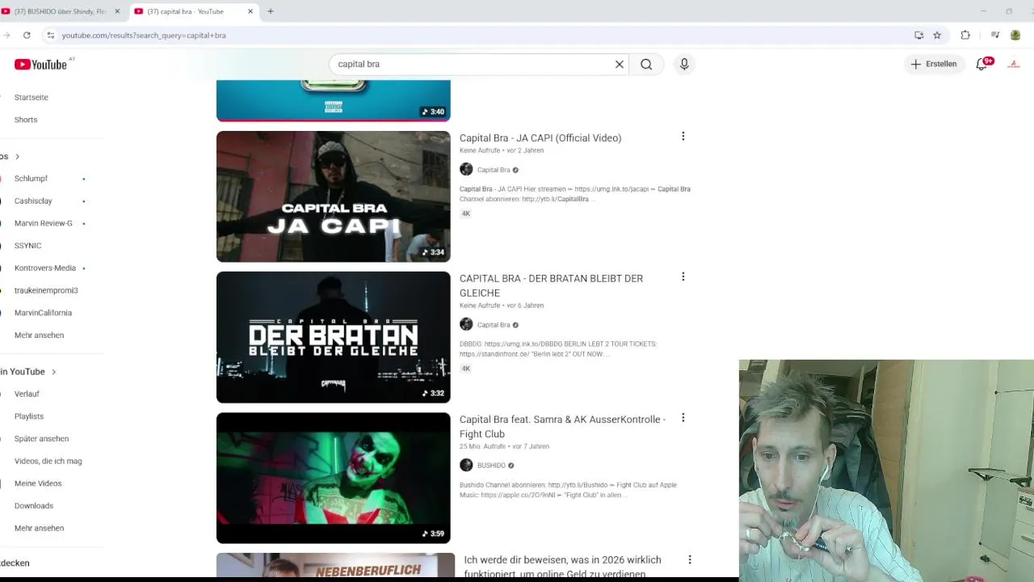Open the three-dot menu for Ich werde dir beweisen video

[689, 559]
